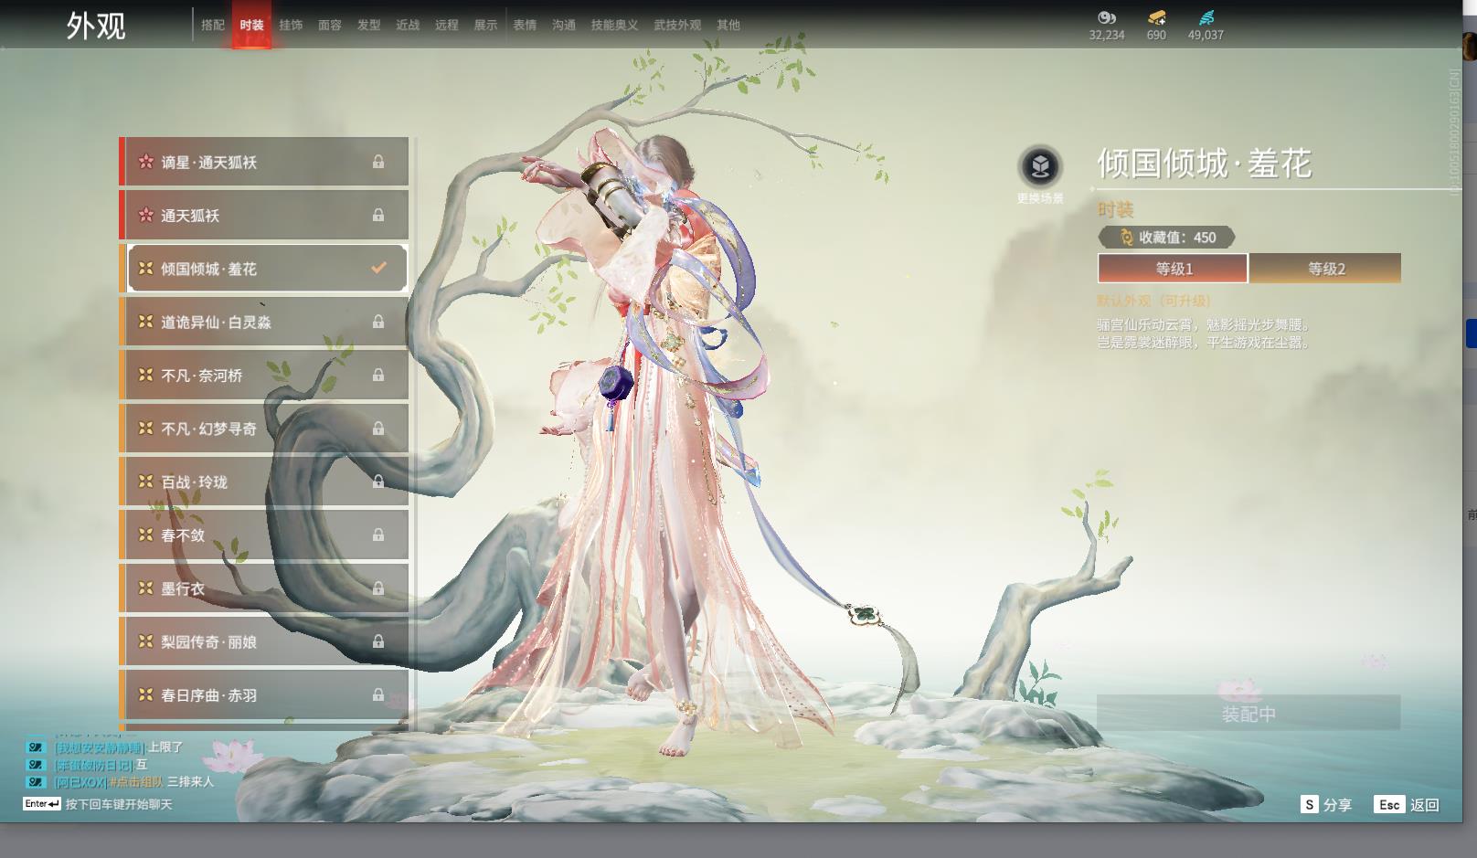Click the lock icon on 摘星·通天狐袄
The image size is (1477, 858).
[x=377, y=162]
